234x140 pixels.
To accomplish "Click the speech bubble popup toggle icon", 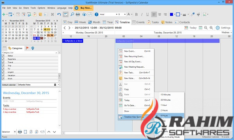I will 66,14.
